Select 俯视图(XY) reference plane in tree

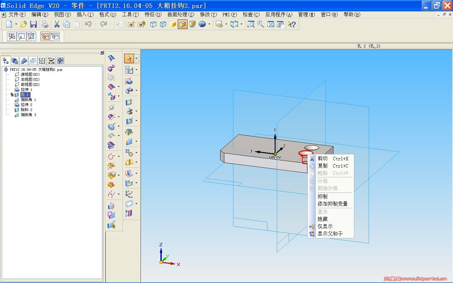point(30,75)
